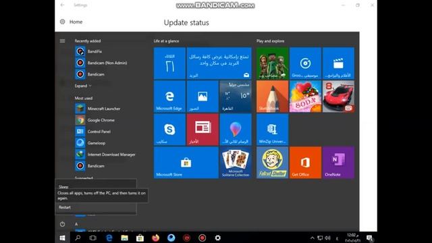Open the Microsoft Edge tile

[169, 97]
